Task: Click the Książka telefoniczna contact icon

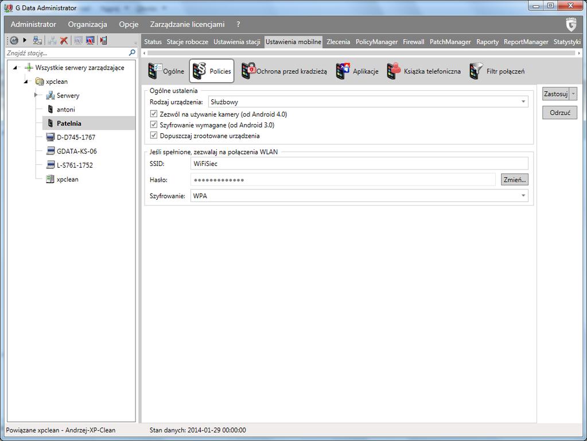Action: (x=394, y=71)
